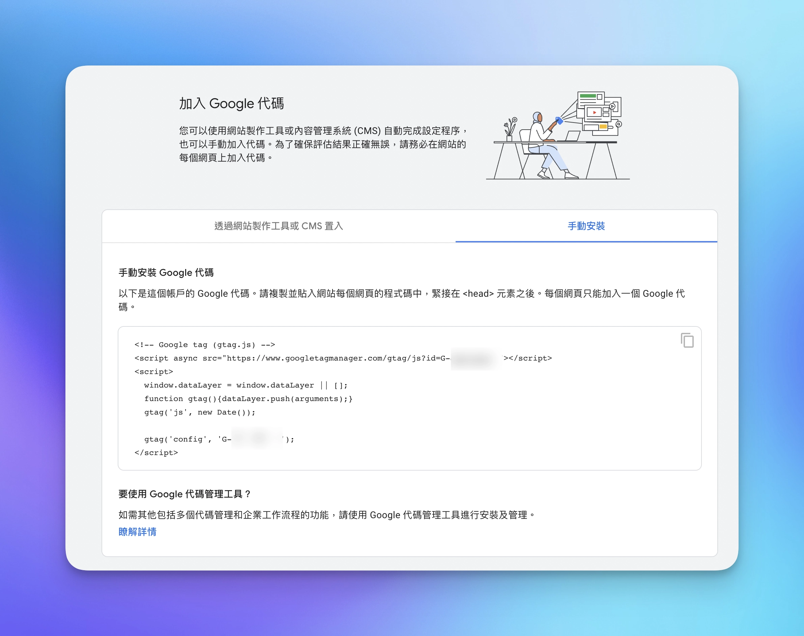This screenshot has width=804, height=636.
Task: Click the paragraph beginning 如需其他包括多個代碼管理
Action: pyautogui.click(x=327, y=515)
